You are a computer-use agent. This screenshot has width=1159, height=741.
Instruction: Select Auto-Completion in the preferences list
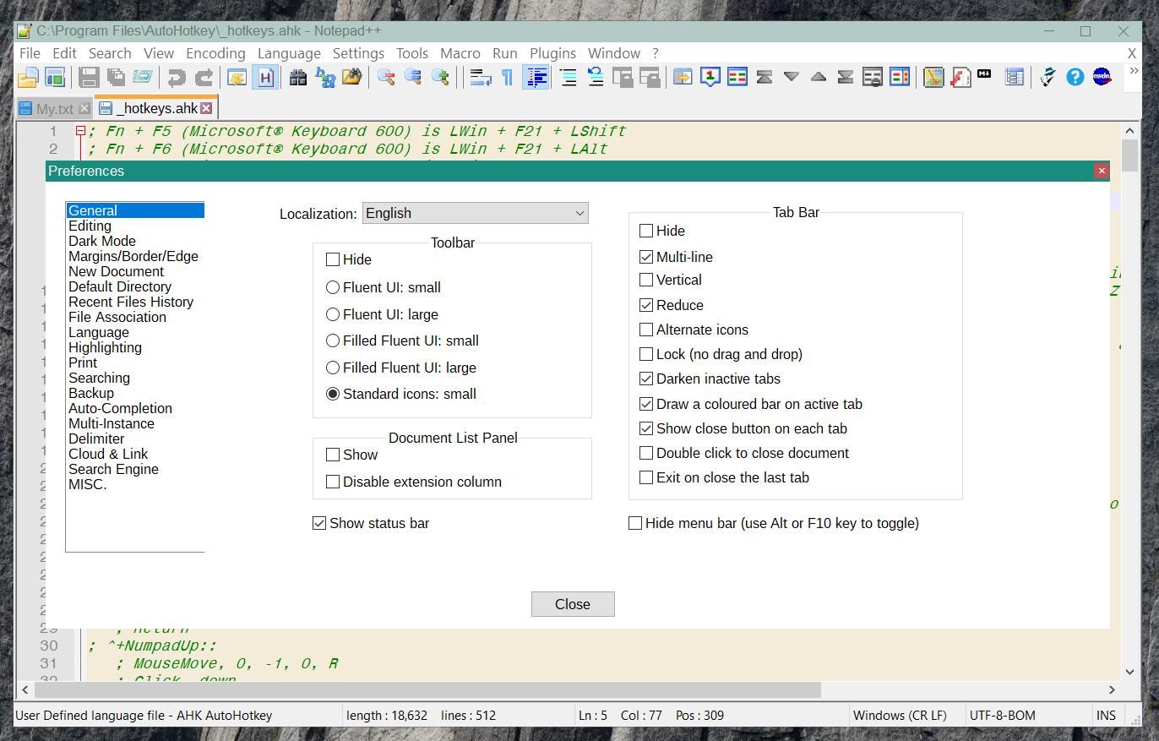(x=120, y=408)
